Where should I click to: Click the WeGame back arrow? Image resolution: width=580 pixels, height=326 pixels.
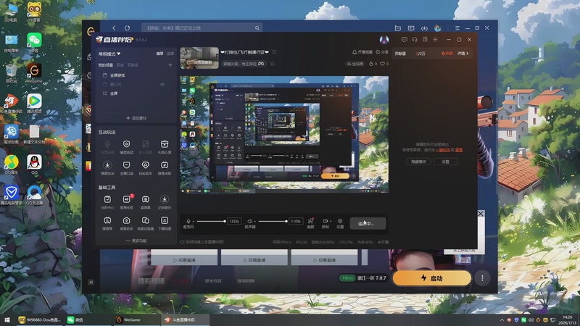coord(114,28)
